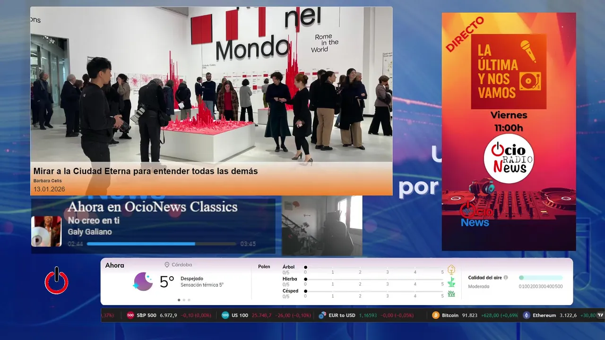
Task: Click the grass (Hierba) pollen icon
Action: click(451, 282)
